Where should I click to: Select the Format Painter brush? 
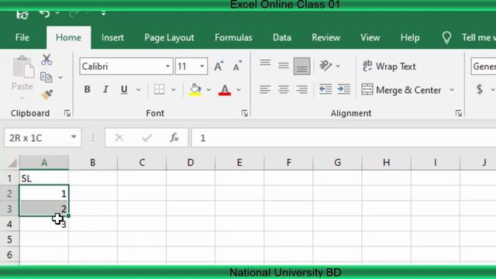pos(46,95)
